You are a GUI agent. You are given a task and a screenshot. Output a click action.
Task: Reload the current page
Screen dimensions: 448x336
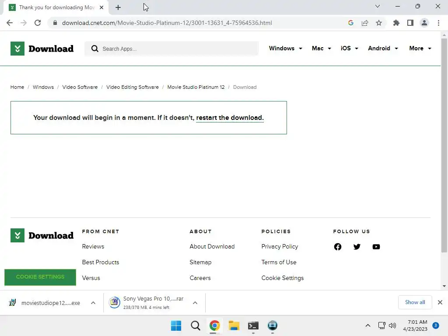(38, 23)
